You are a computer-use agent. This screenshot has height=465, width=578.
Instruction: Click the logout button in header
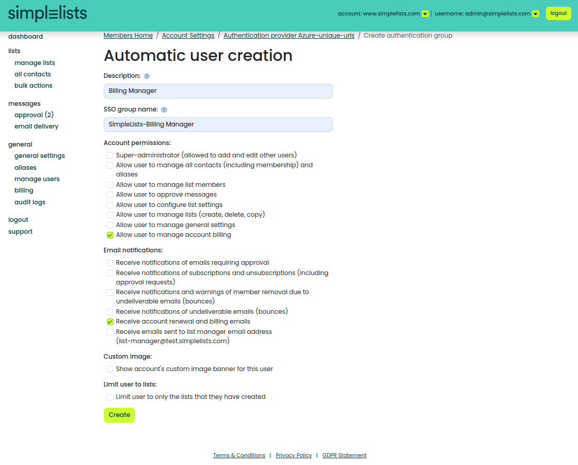[558, 13]
